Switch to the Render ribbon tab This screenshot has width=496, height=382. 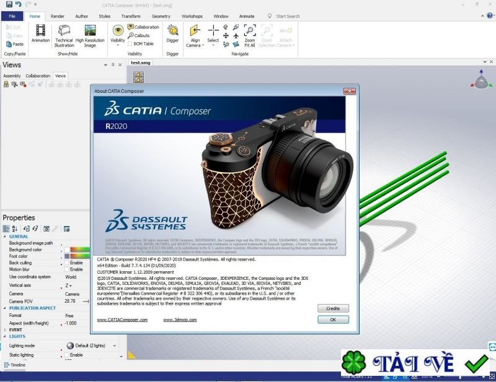[57, 16]
